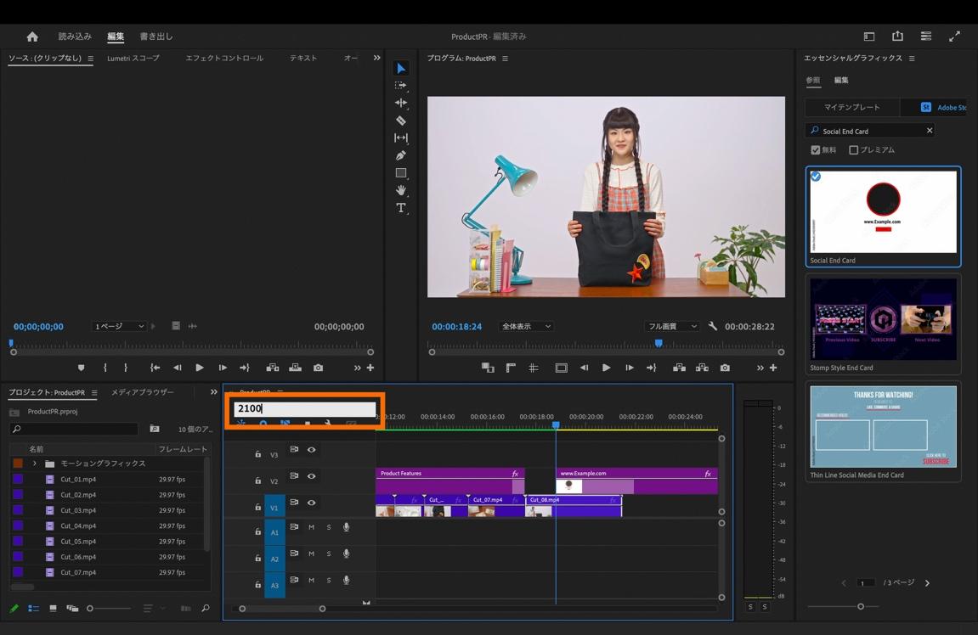
Task: Open the 全体表示 zoom level dropdown
Action: point(526,326)
